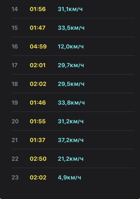Click the 01:37 time in row 21

pyautogui.click(x=37, y=140)
